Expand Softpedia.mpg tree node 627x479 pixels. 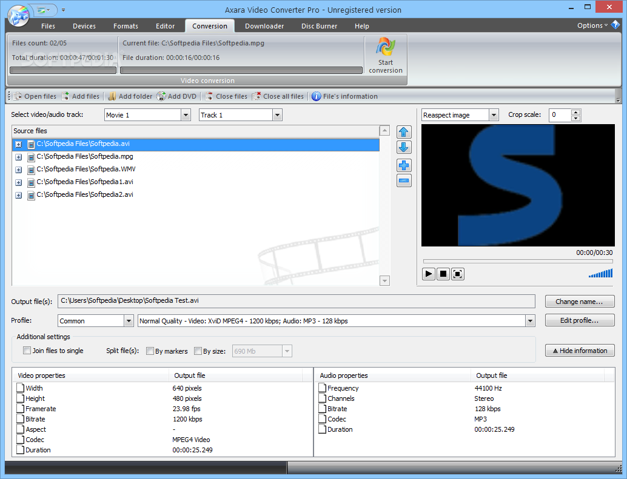tap(18, 157)
